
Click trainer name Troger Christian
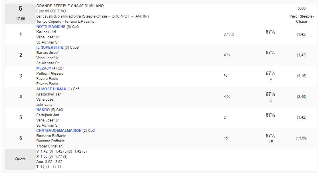pyautogui.click(x=50, y=146)
